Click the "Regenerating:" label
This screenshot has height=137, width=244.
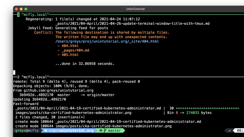pos(39,19)
